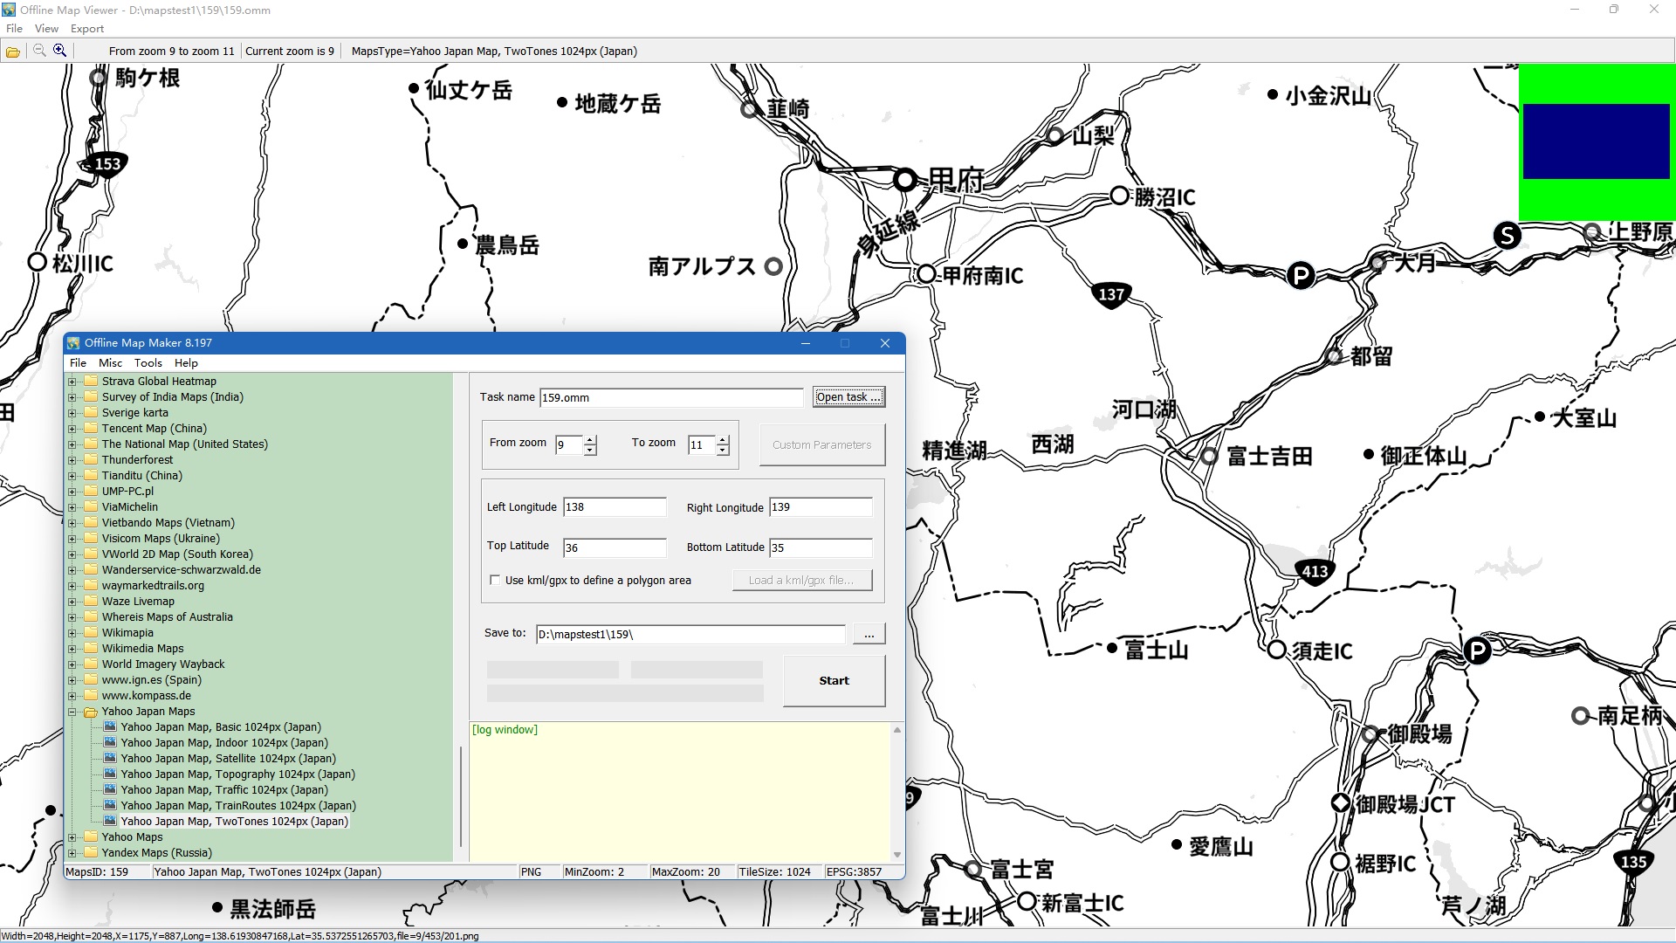Expand the Yandex Maps (Russia) tree node
1676x943 pixels.
tap(72, 853)
